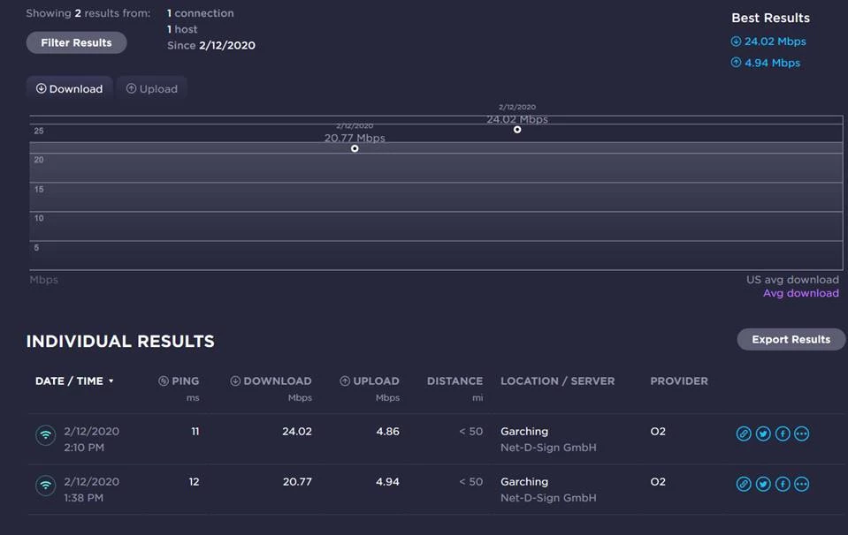Select the 24.02 Mbps chart data point
848x535 pixels.
tap(517, 130)
